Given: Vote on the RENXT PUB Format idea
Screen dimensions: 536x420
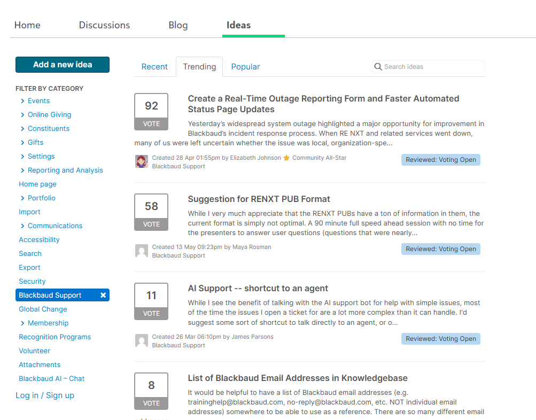Looking at the screenshot, I should pos(151,224).
